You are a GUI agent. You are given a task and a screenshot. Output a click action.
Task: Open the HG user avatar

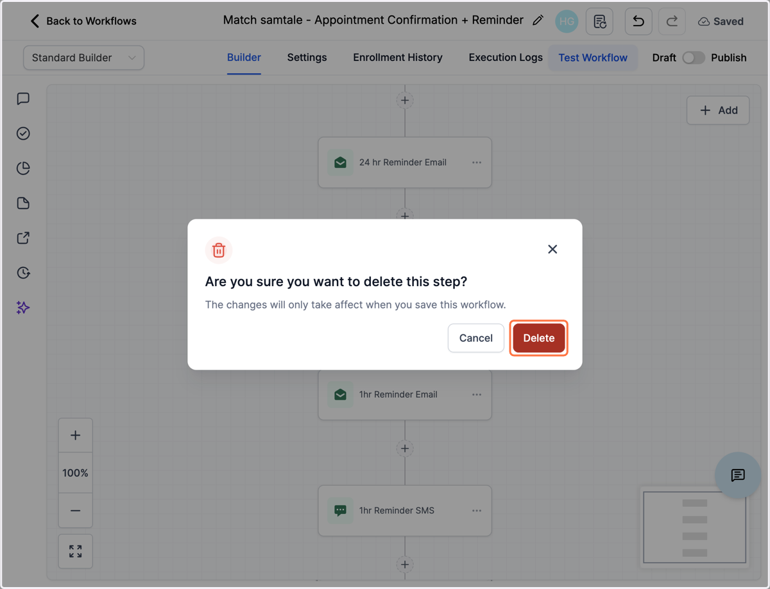[x=567, y=21]
